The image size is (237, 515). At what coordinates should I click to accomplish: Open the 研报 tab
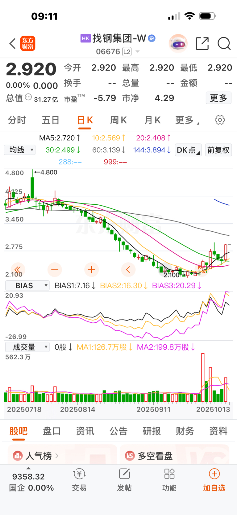[x=152, y=431]
